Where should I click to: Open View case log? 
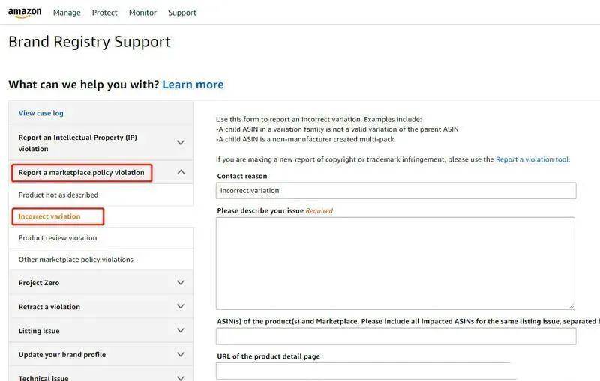click(x=41, y=113)
